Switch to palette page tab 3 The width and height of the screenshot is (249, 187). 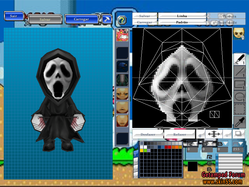coord(135,168)
